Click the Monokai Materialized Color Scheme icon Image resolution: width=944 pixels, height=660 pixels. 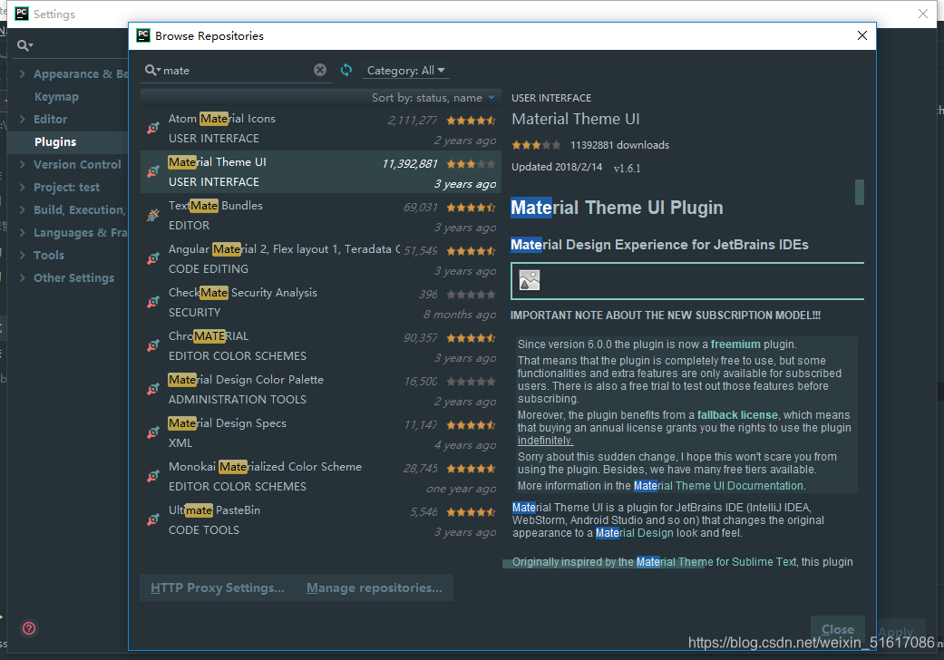point(153,476)
